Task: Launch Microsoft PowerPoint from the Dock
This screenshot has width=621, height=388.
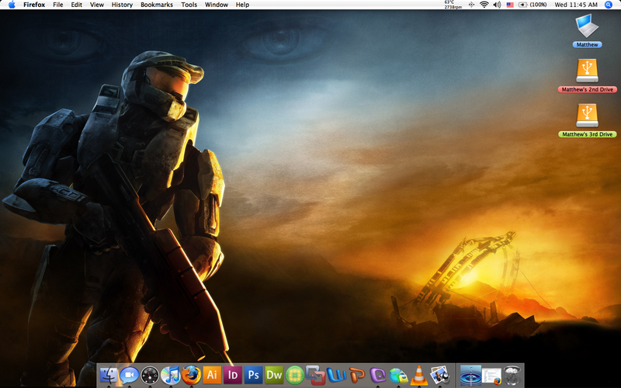Action: [357, 375]
